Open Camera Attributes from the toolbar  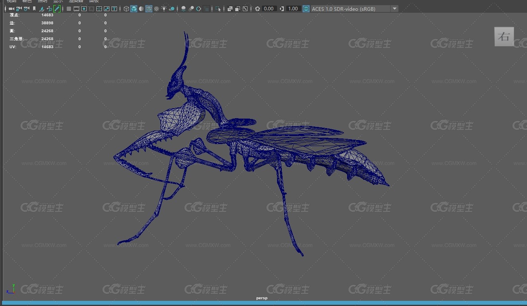click(26, 8)
